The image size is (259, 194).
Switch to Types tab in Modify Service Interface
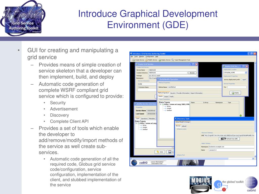[137, 118]
